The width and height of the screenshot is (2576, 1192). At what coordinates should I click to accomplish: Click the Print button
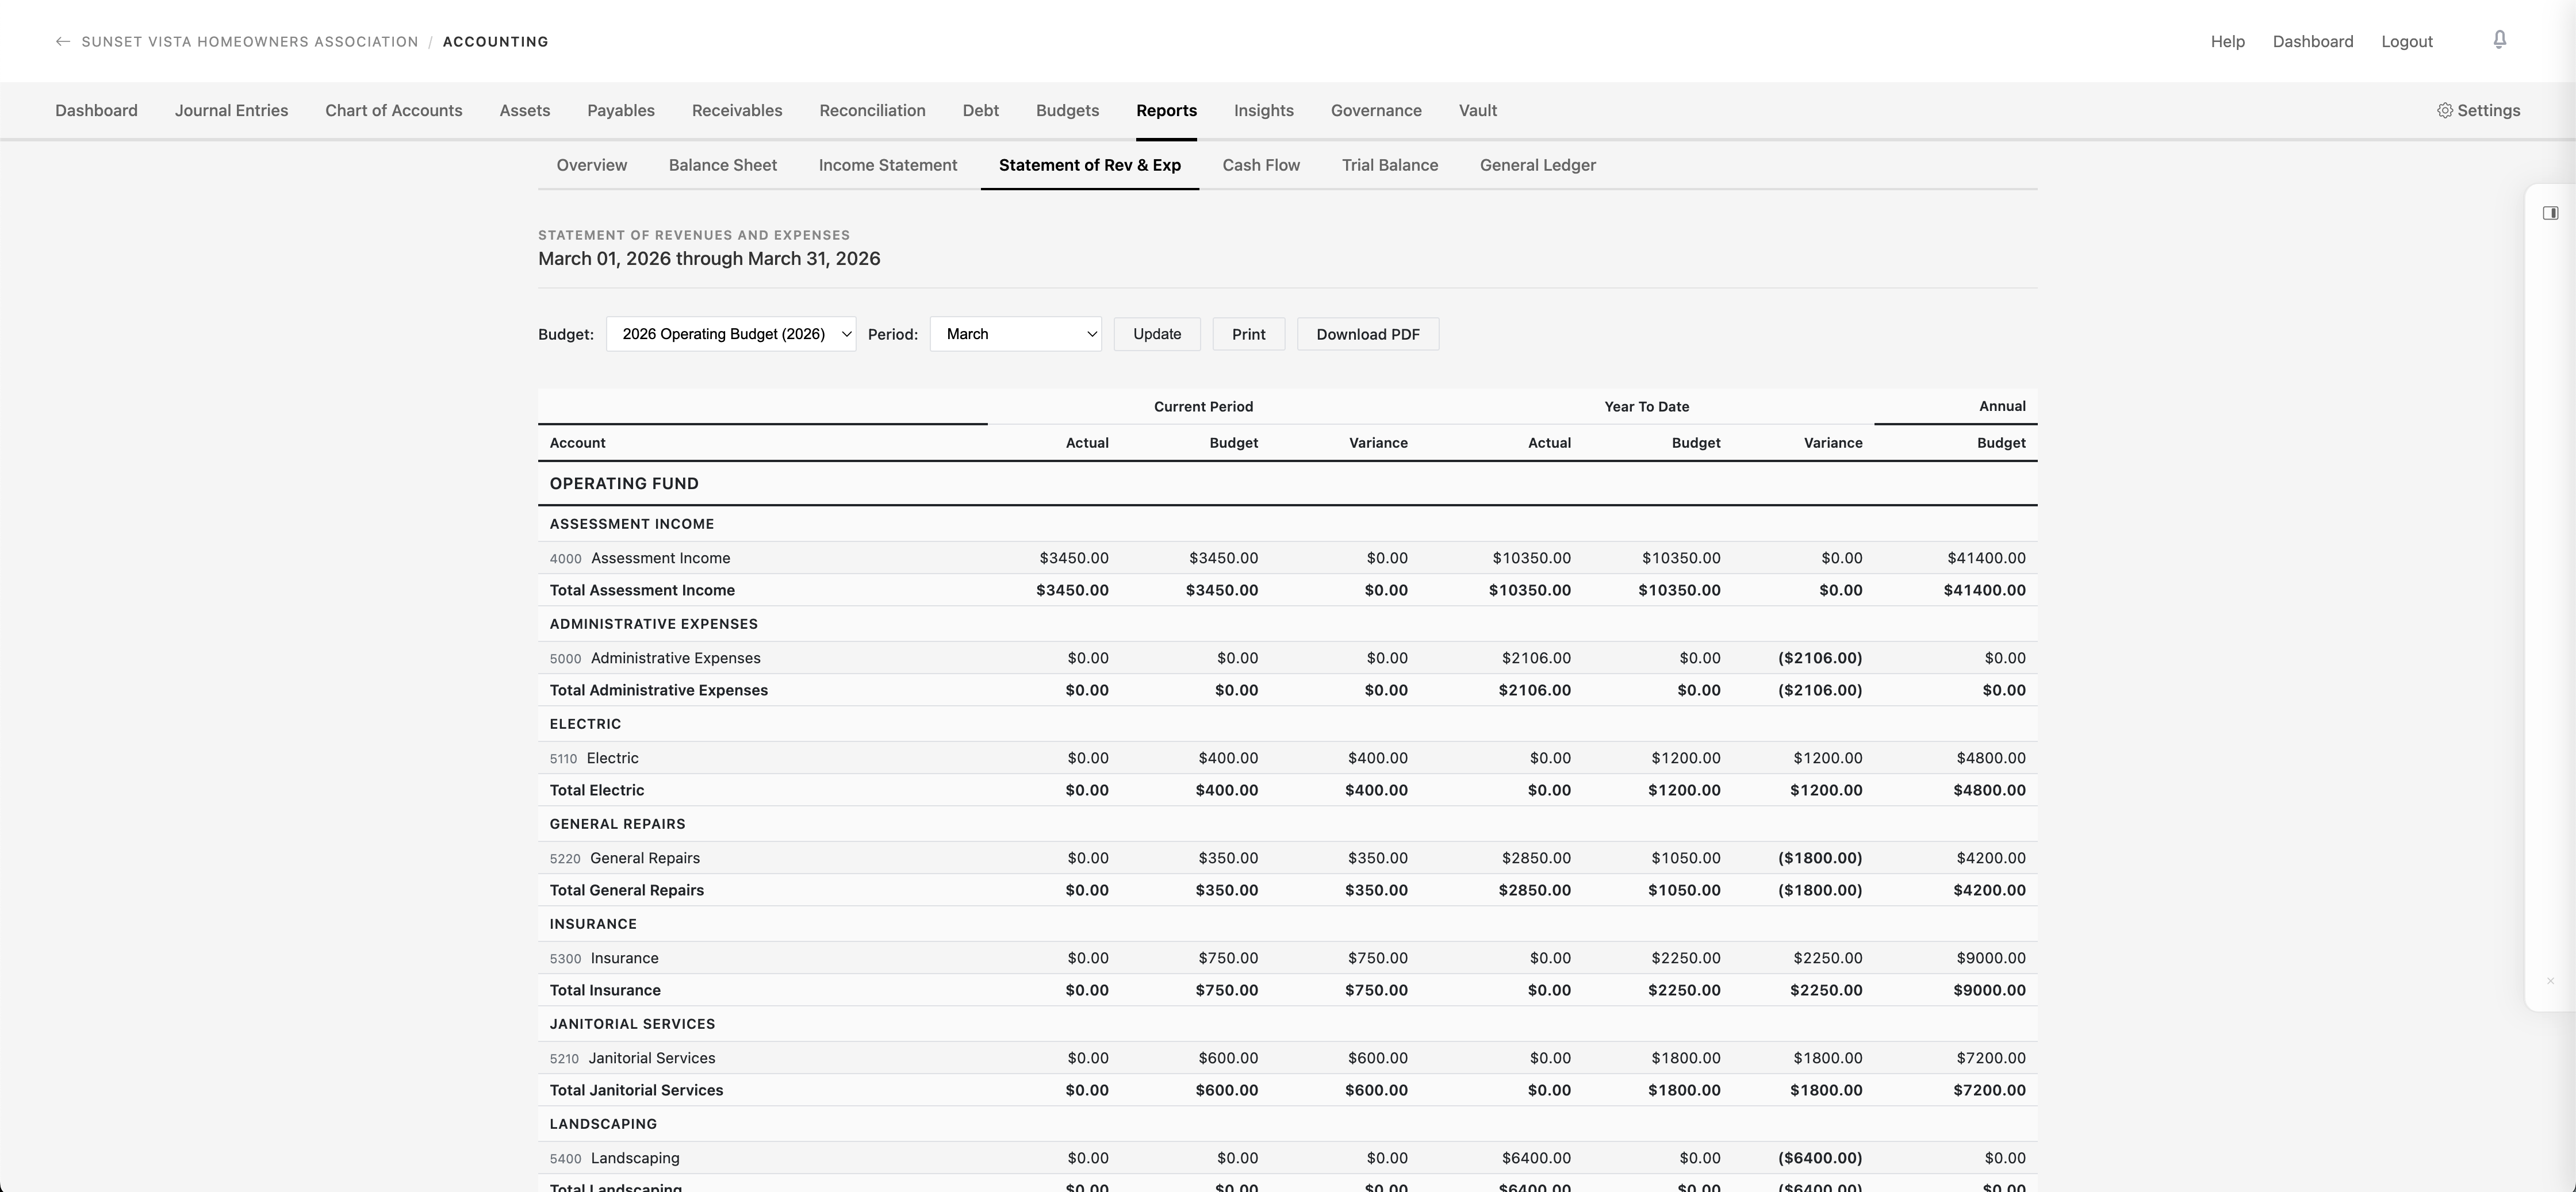point(1248,334)
